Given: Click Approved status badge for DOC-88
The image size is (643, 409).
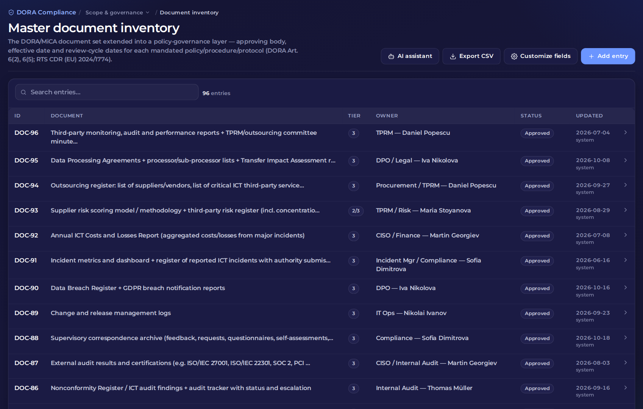Looking at the screenshot, I should tap(537, 339).
